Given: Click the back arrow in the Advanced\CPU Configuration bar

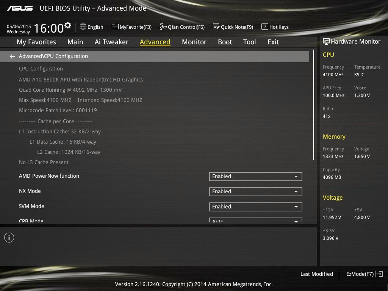Looking at the screenshot, I should point(13,56).
